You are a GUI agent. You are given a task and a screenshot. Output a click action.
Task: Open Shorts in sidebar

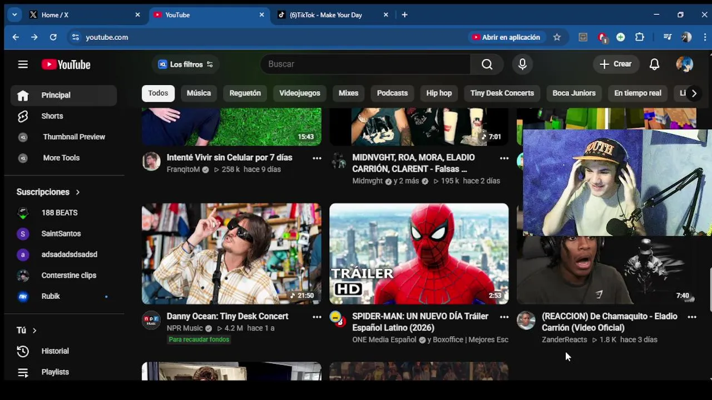(x=63, y=116)
